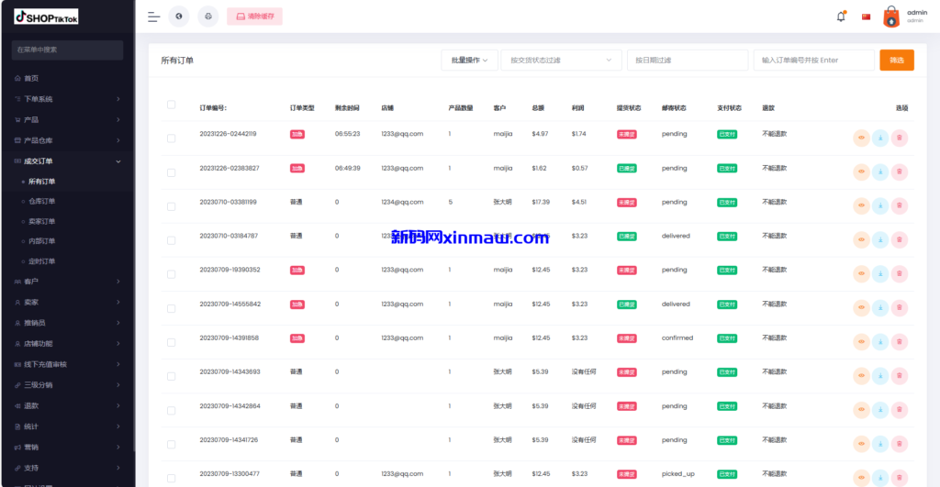Screen dimensions: 940x487
Task: Click the orange 筛选 filter button
Action: (x=897, y=60)
